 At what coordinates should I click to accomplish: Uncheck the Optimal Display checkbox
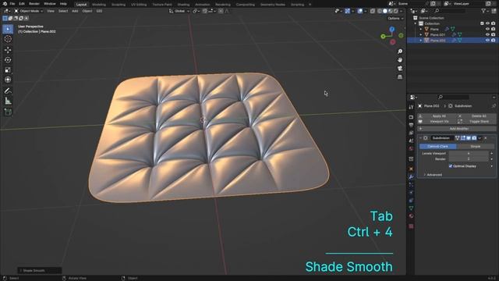(451, 166)
